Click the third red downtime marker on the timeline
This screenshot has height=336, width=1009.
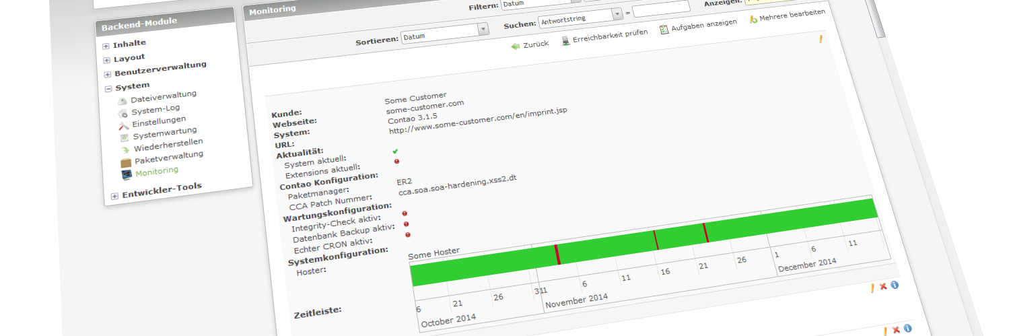point(705,232)
